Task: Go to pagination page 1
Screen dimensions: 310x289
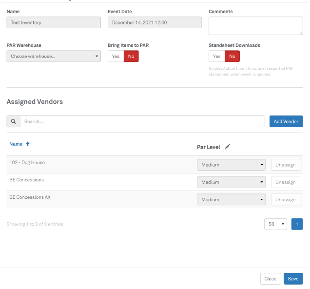Action: pos(297,224)
